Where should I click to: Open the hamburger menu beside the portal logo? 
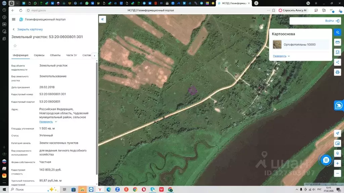(13, 19)
